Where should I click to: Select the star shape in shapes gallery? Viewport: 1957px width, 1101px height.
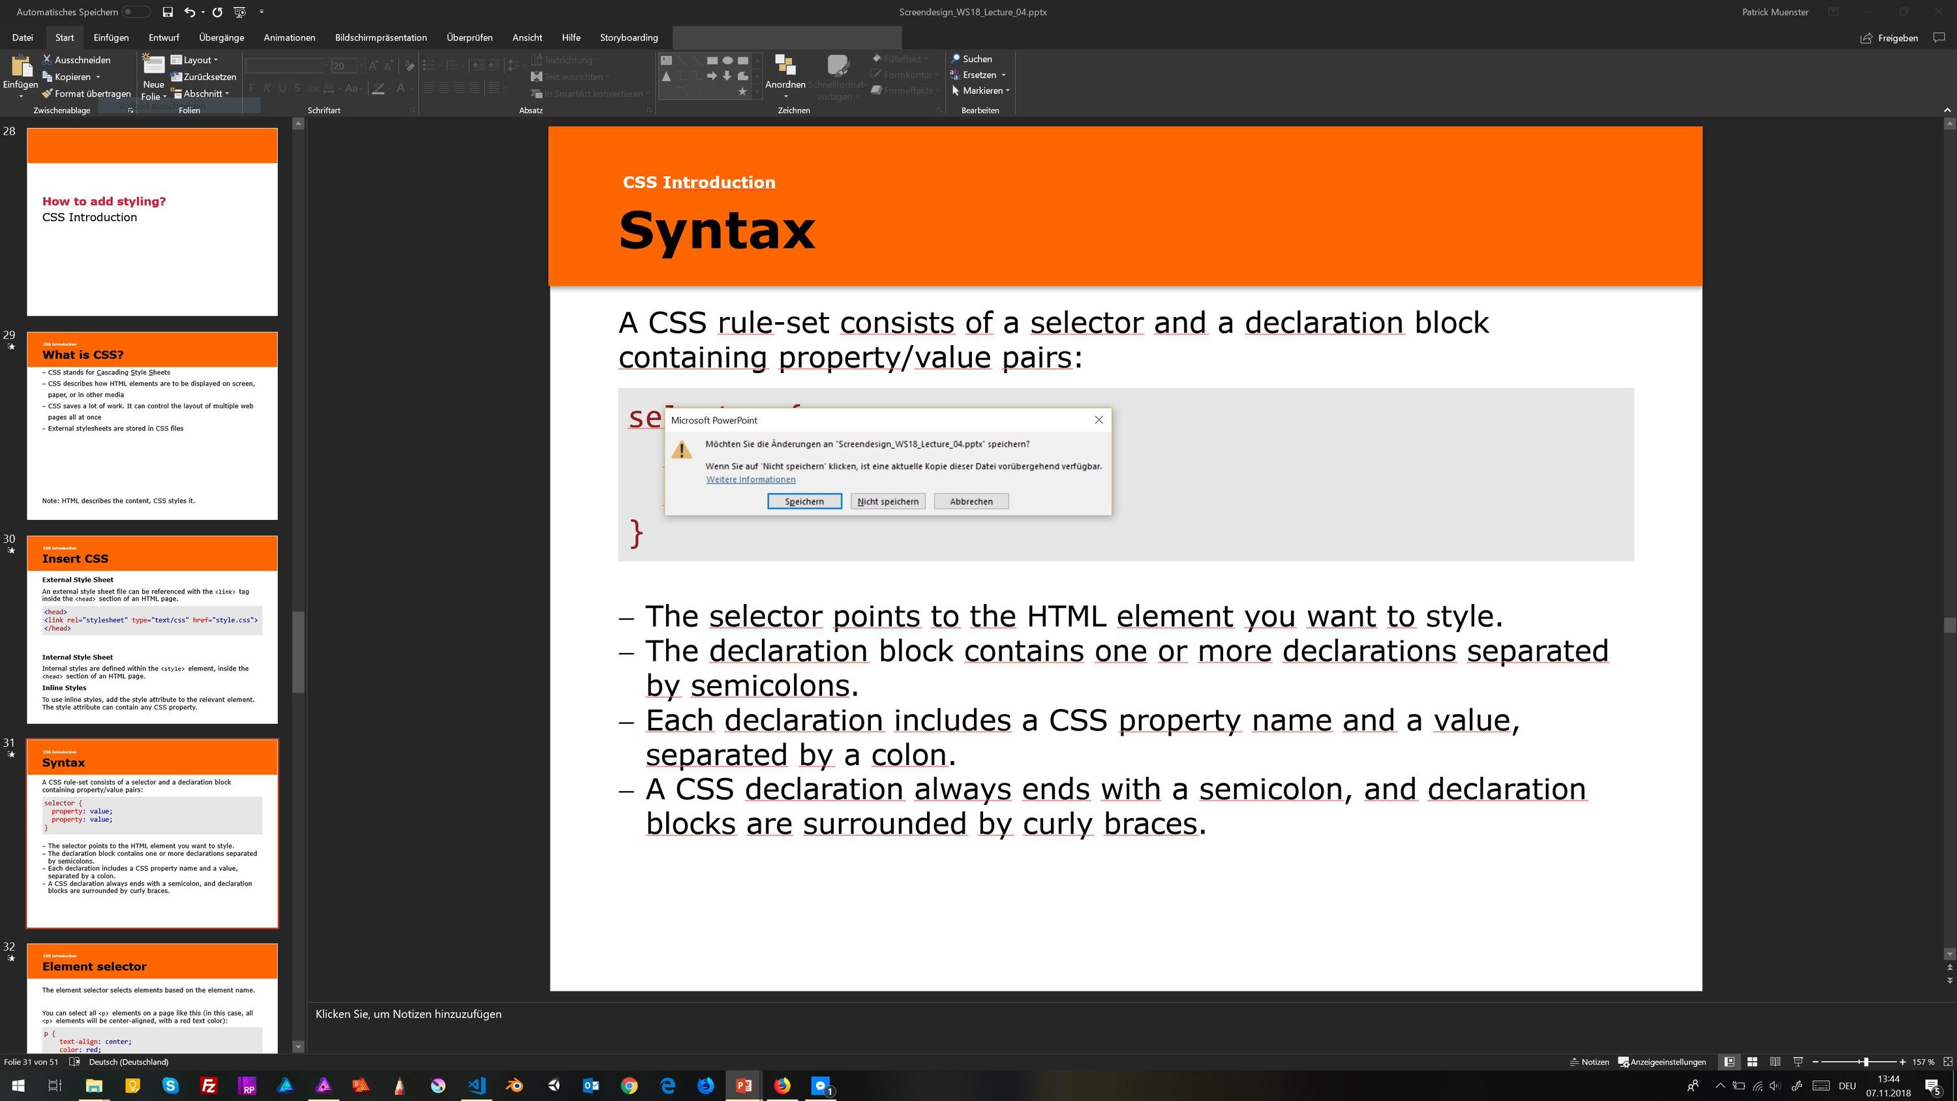742,91
